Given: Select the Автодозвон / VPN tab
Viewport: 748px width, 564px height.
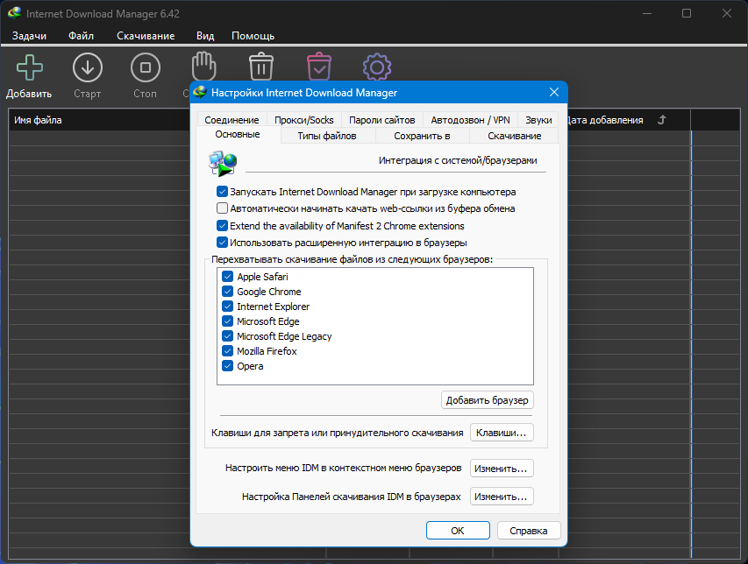Looking at the screenshot, I should click(x=470, y=120).
